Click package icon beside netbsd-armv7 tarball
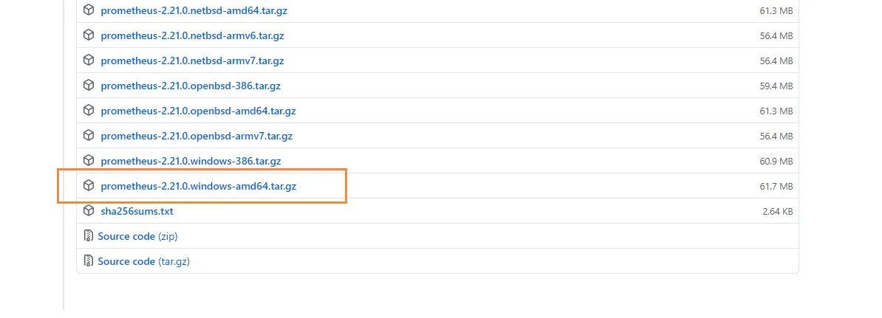 89,61
